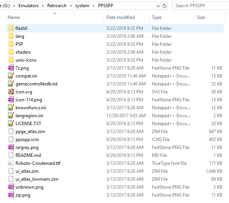Select the flash0 folder name

[22, 28]
